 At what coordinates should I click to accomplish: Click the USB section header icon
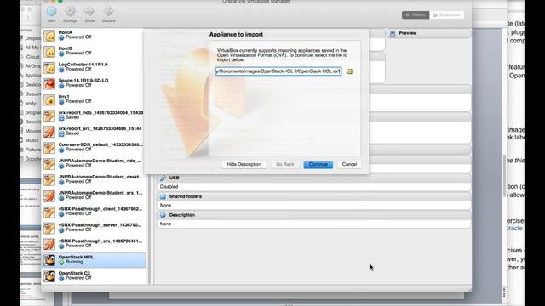pos(163,178)
